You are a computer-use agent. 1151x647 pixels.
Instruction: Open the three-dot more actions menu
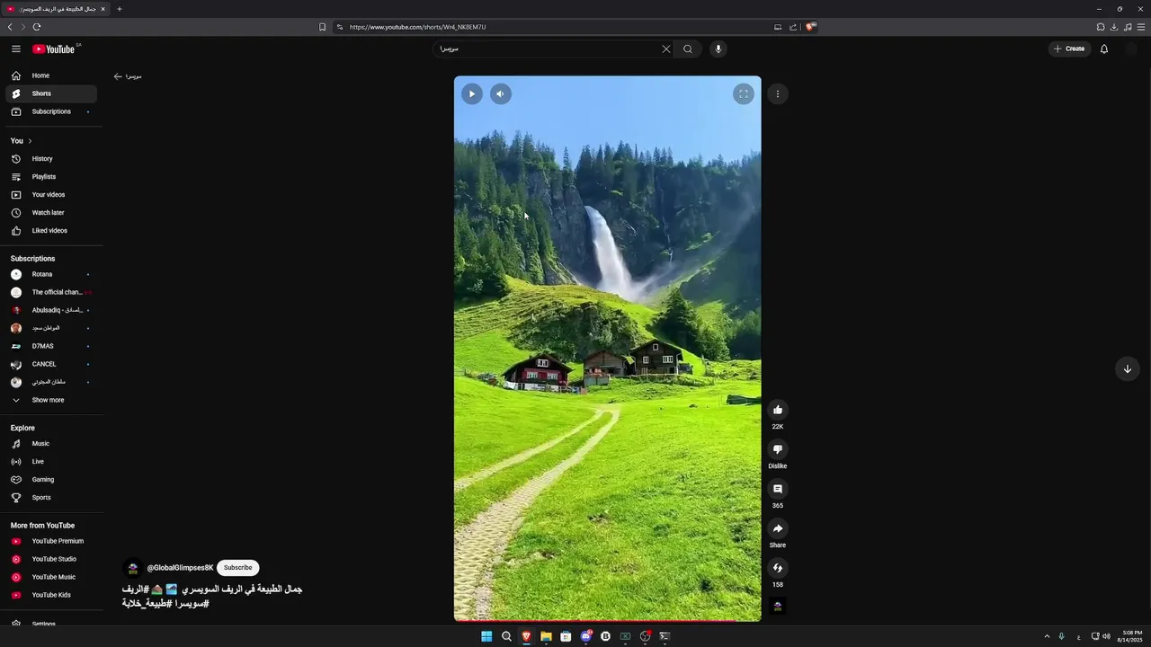(x=778, y=93)
